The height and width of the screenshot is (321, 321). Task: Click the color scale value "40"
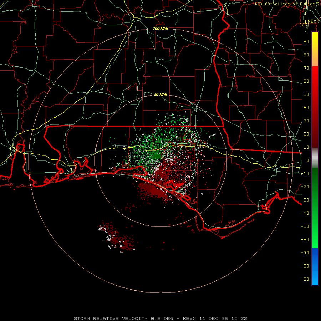[x=306, y=108]
